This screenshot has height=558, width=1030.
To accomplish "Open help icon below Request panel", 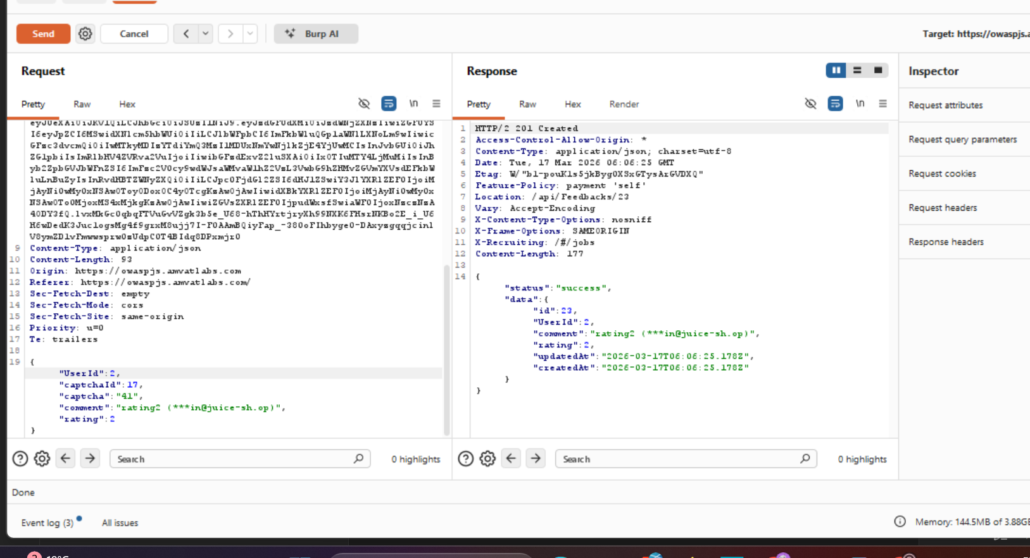I will click(x=20, y=459).
